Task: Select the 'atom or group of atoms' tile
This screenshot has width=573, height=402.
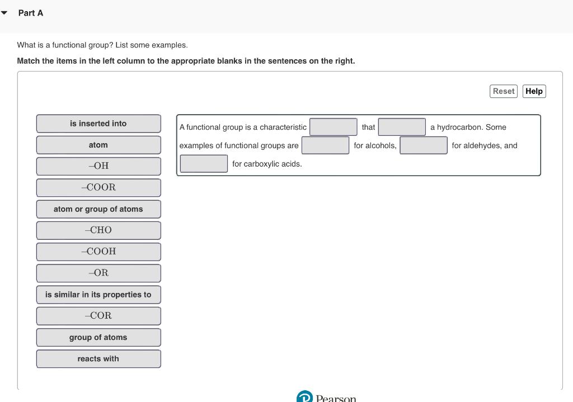Action: coord(98,209)
